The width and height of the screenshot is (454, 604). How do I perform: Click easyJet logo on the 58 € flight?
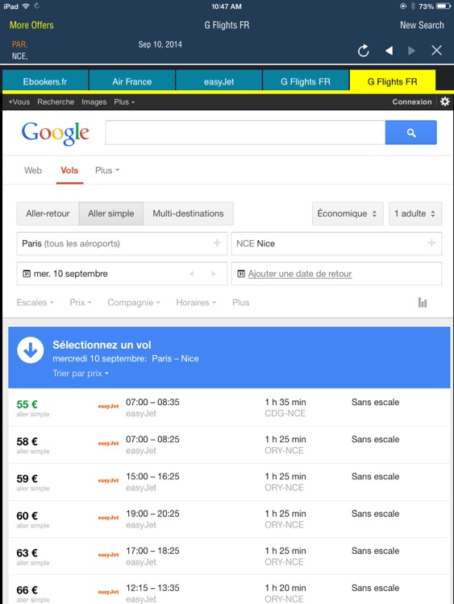[x=108, y=444]
